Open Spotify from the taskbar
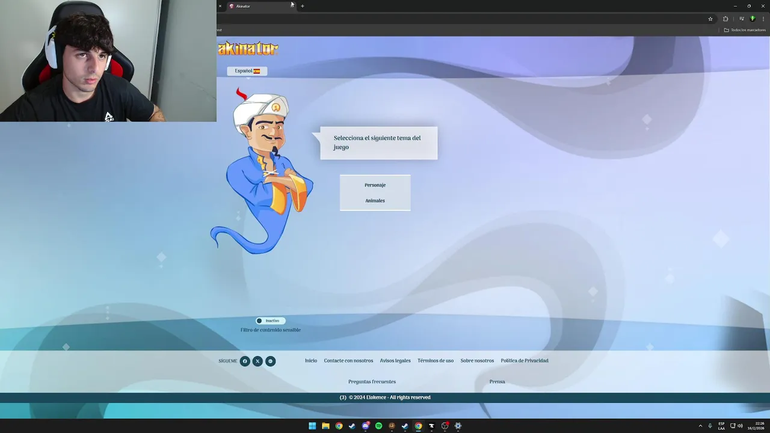This screenshot has height=433, width=770. pyautogui.click(x=378, y=426)
